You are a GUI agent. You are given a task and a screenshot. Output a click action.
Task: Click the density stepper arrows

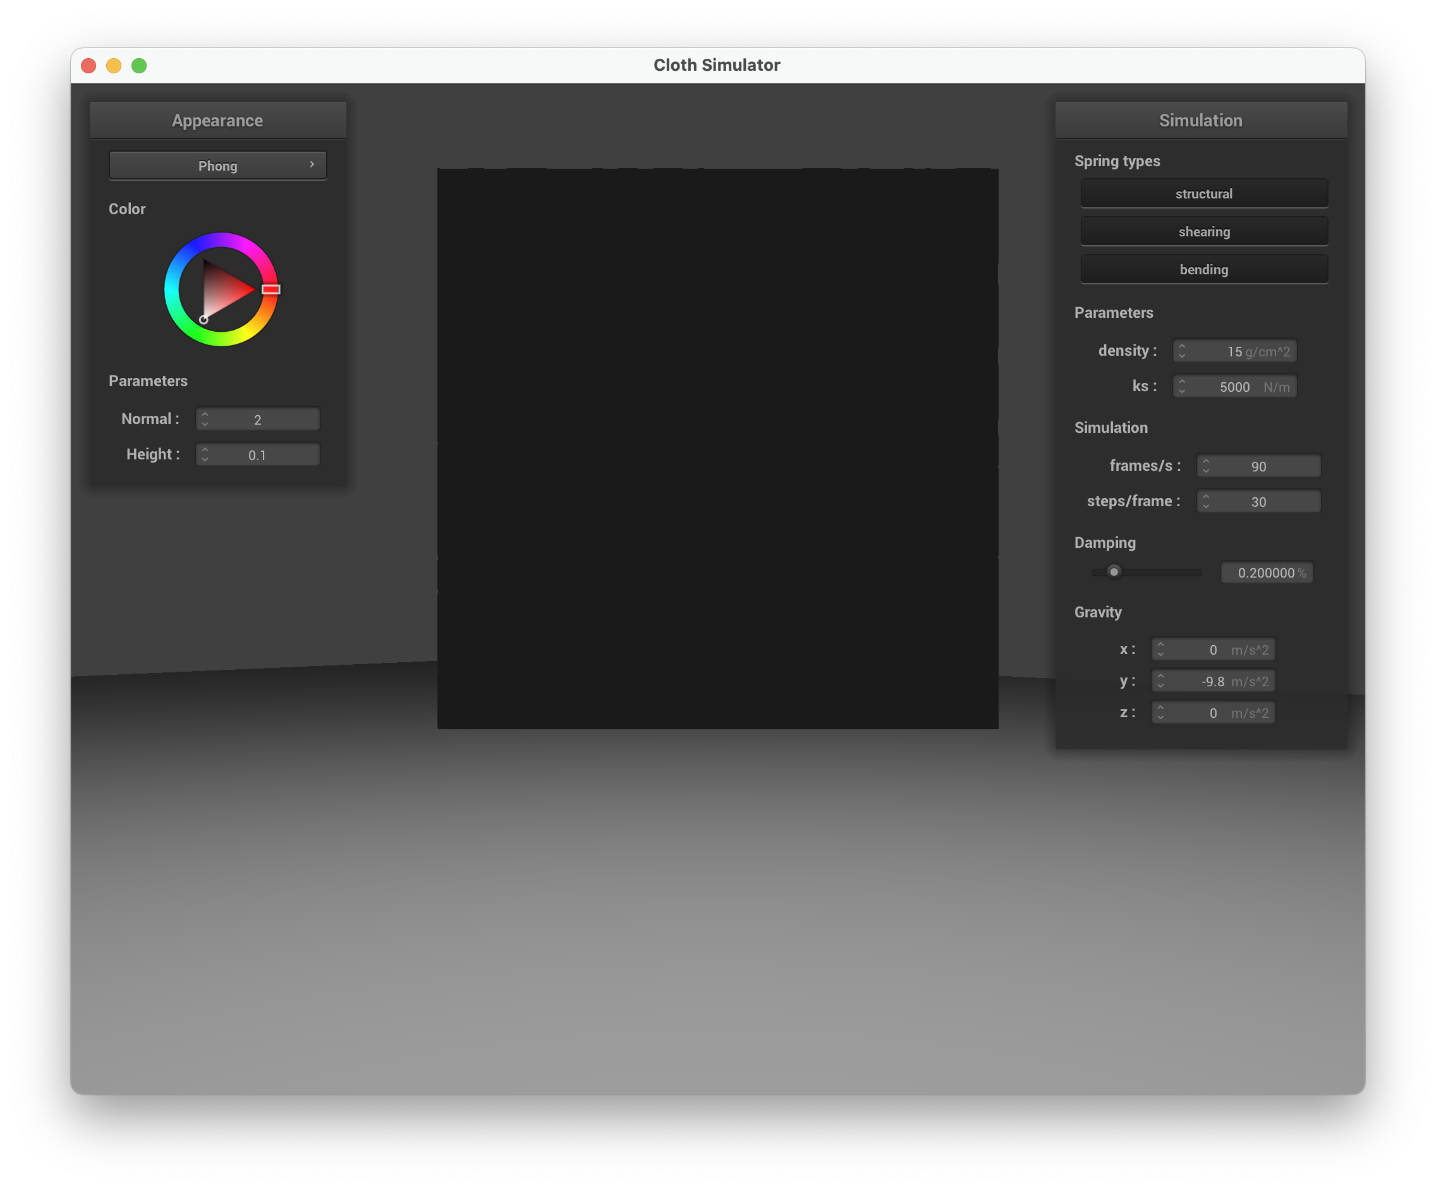click(x=1182, y=351)
